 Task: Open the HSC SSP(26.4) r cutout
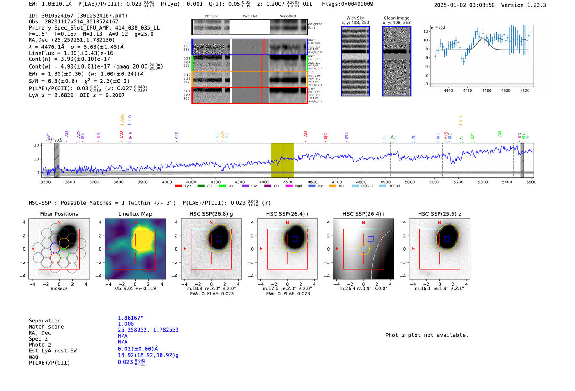[x=287, y=249]
